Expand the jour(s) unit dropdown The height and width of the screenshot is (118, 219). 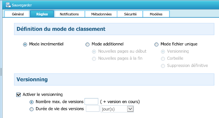click(130, 109)
